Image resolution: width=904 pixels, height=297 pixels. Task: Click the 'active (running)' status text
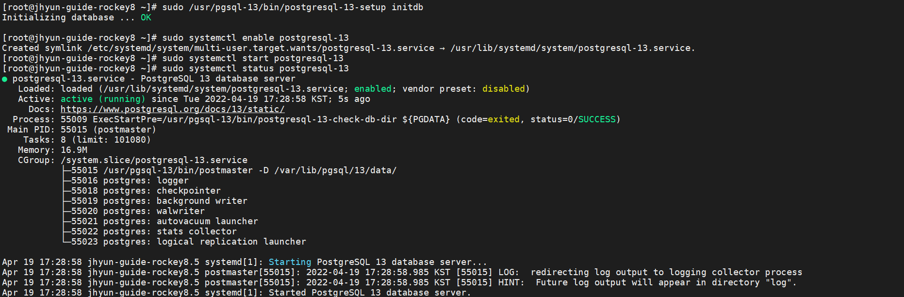point(103,99)
